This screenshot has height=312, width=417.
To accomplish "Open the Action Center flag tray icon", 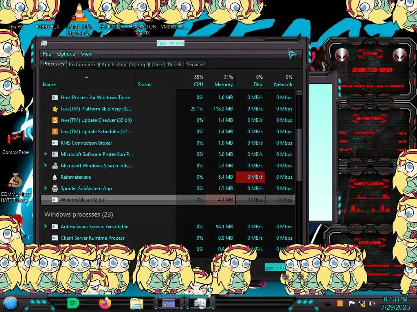I will [x=352, y=303].
